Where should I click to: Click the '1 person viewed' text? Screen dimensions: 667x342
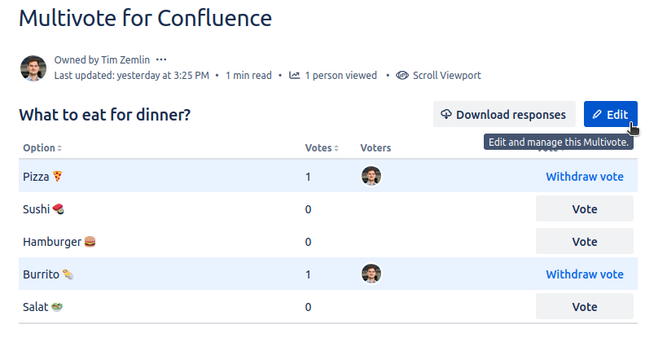point(340,76)
